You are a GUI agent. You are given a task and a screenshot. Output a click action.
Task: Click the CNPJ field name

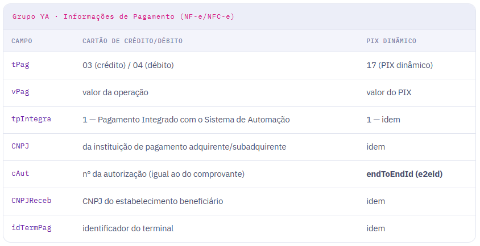(20, 146)
